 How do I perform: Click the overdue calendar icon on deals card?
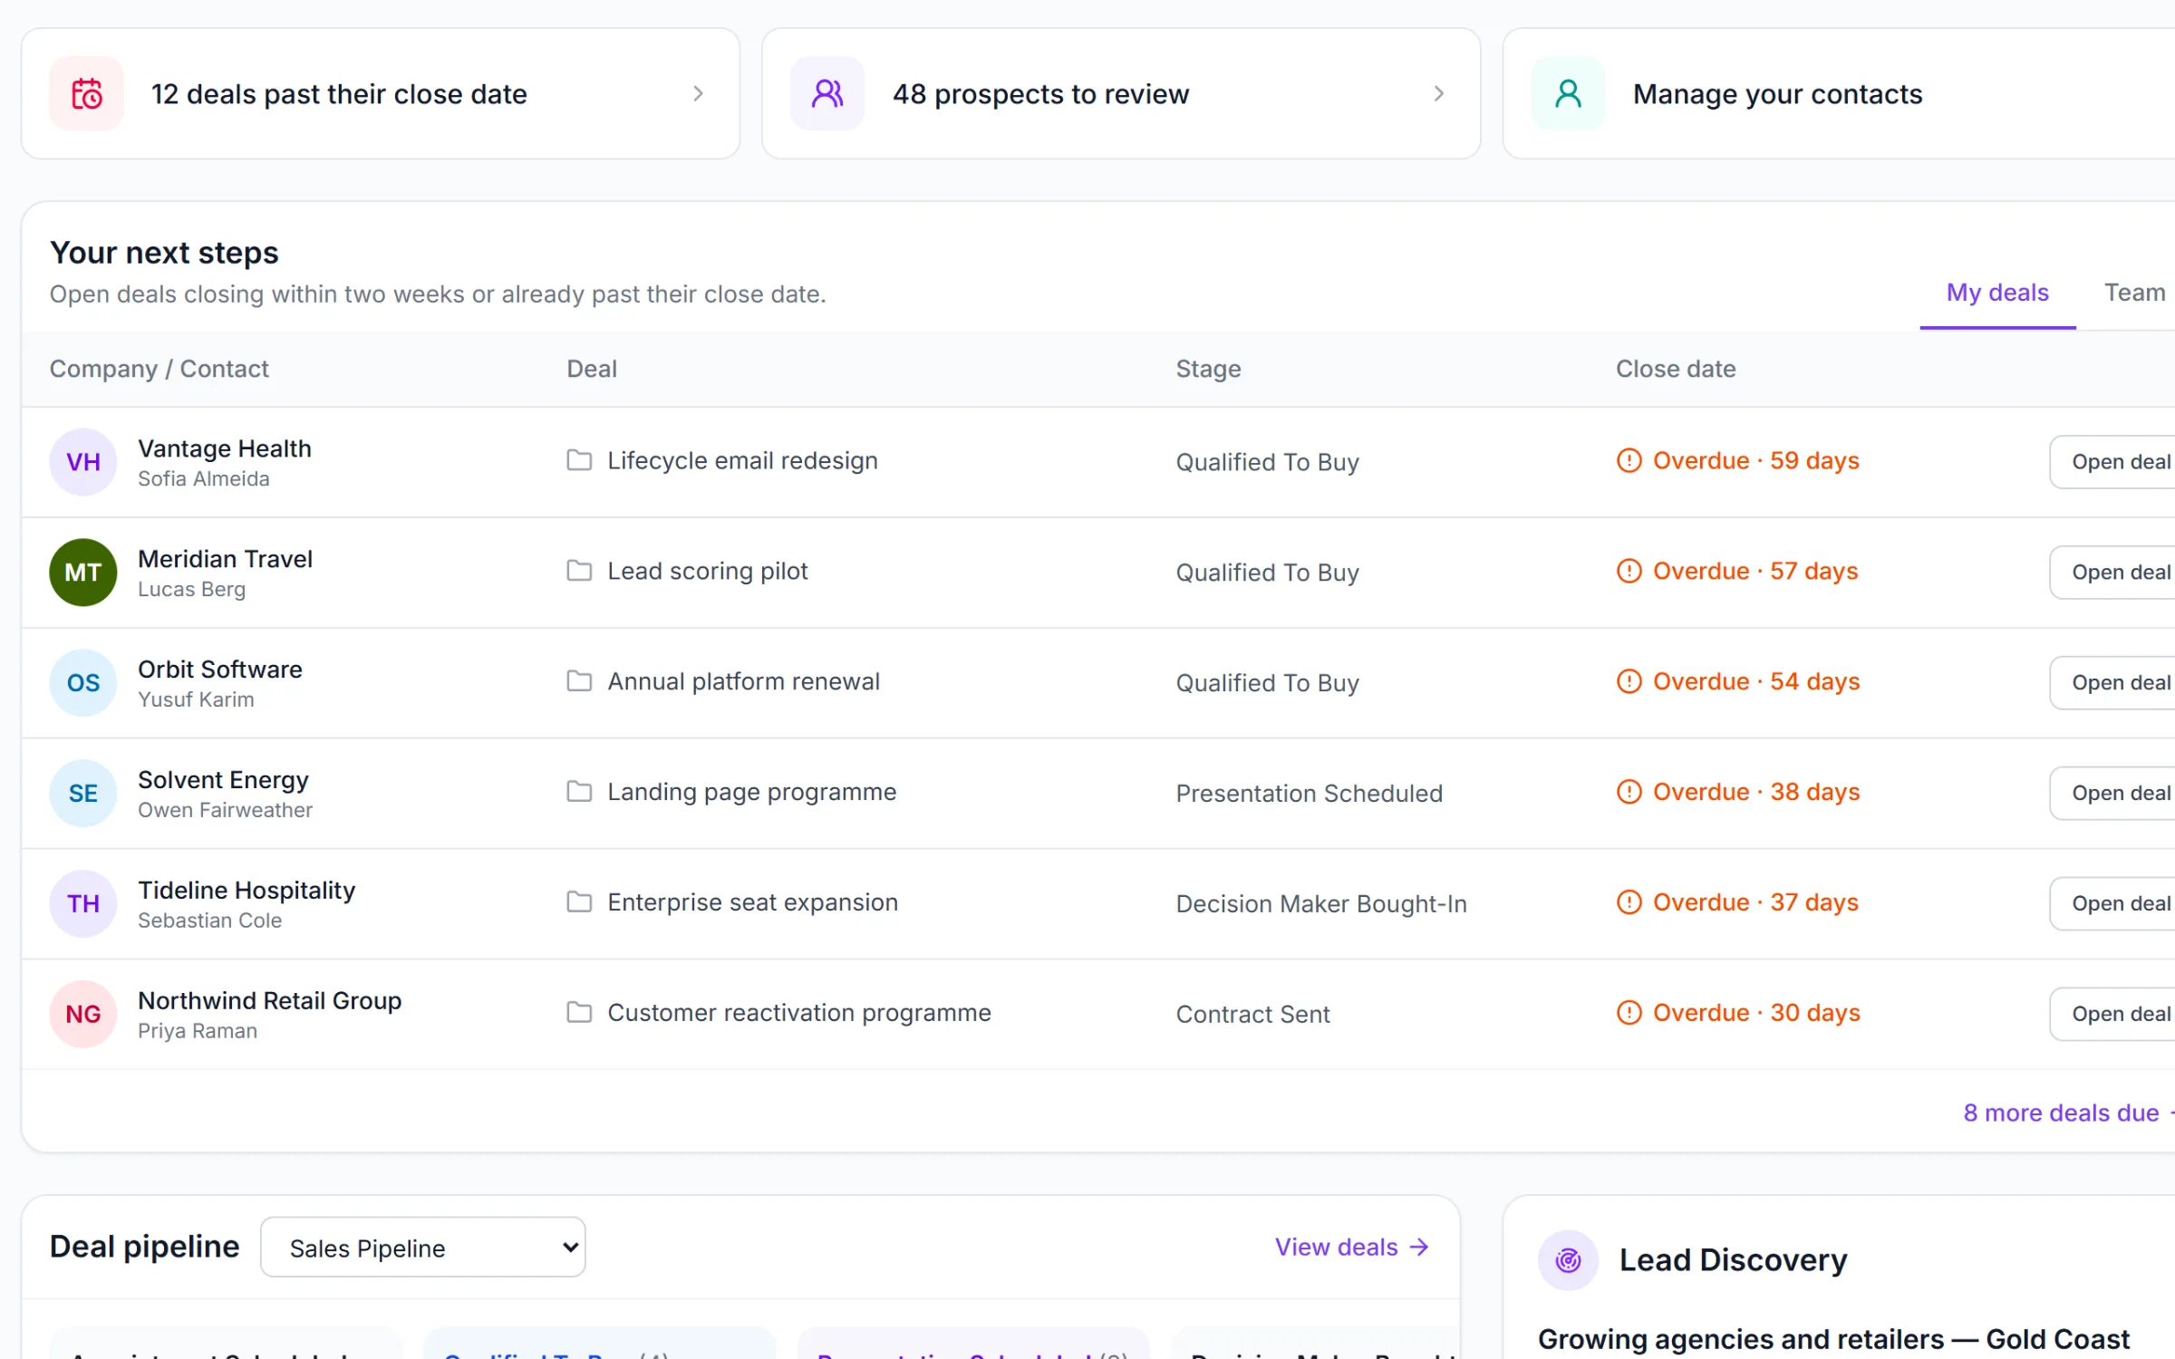pos(87,93)
